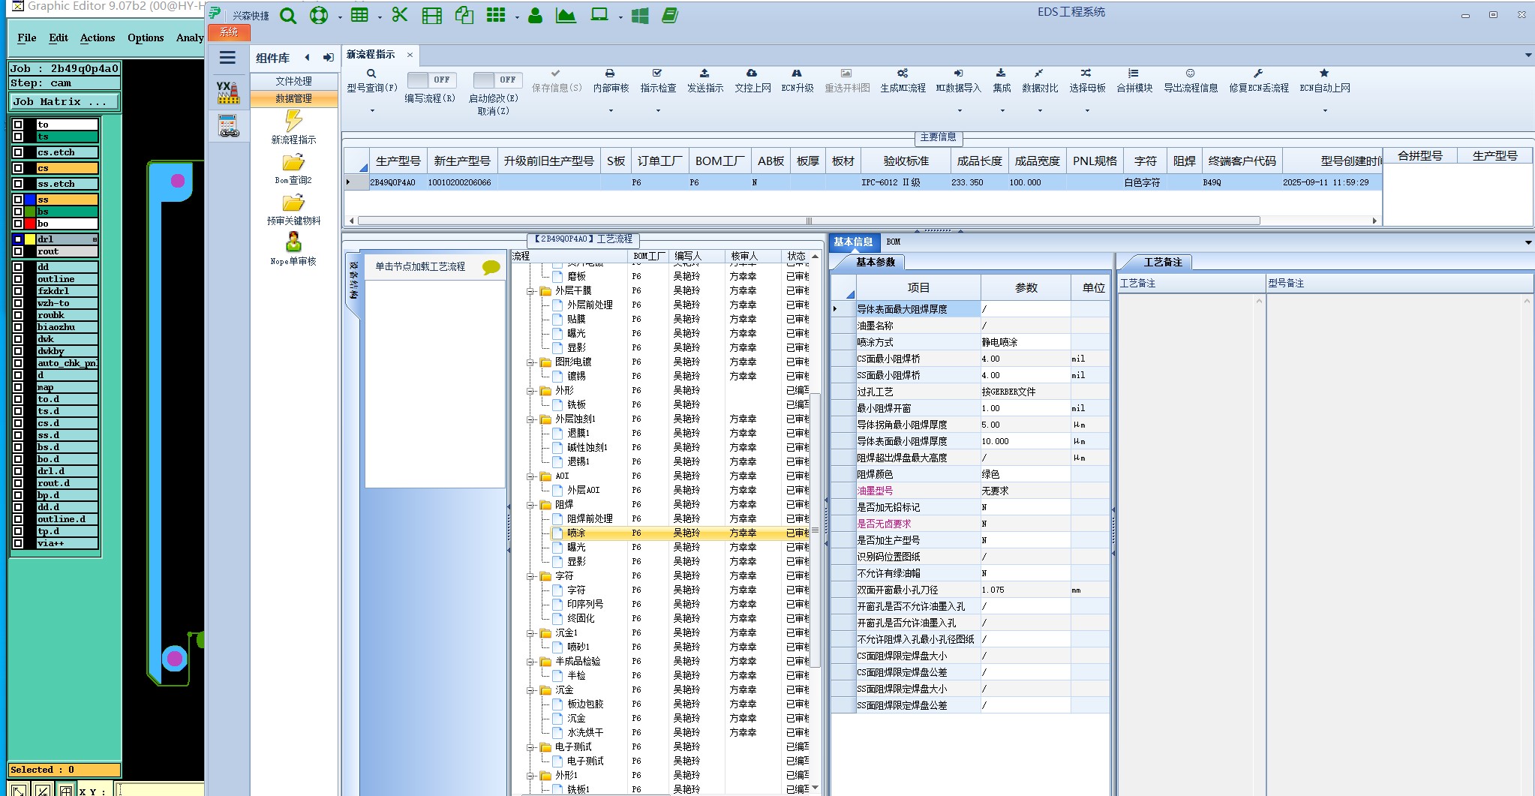The width and height of the screenshot is (1535, 796).
Task: Click 生成MI流程 gears toolbar button
Action: (903, 81)
